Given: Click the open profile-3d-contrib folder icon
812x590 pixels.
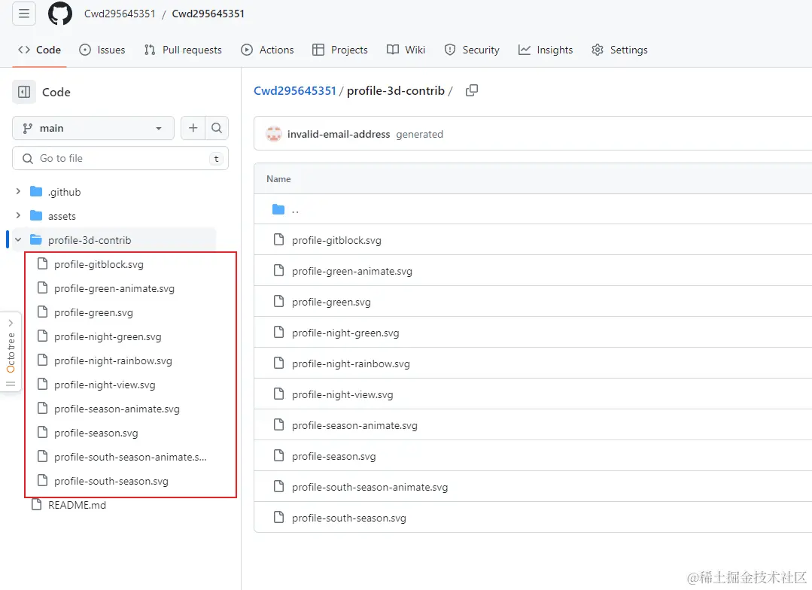Looking at the screenshot, I should coord(35,240).
